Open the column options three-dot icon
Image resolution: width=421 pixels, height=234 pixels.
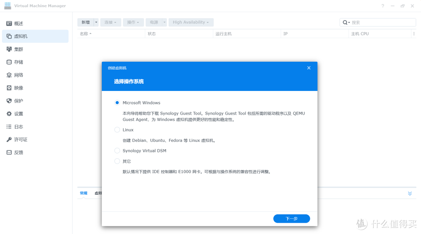tap(414, 34)
